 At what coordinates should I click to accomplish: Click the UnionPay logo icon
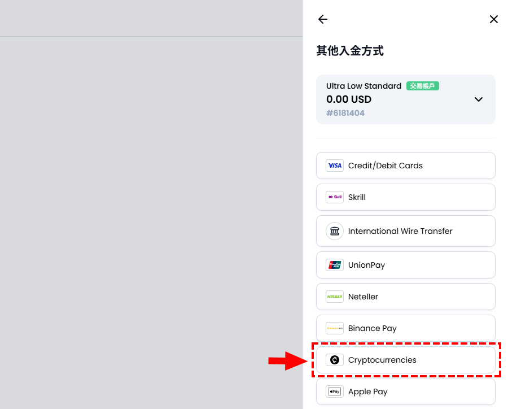coord(335,265)
